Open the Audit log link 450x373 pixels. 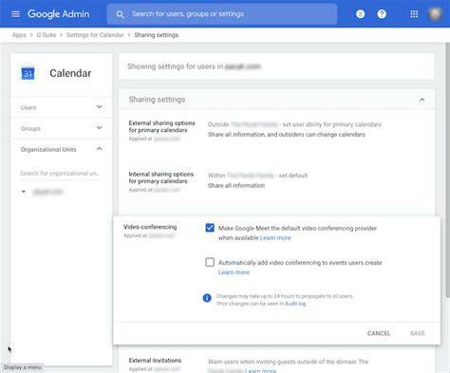(295, 304)
